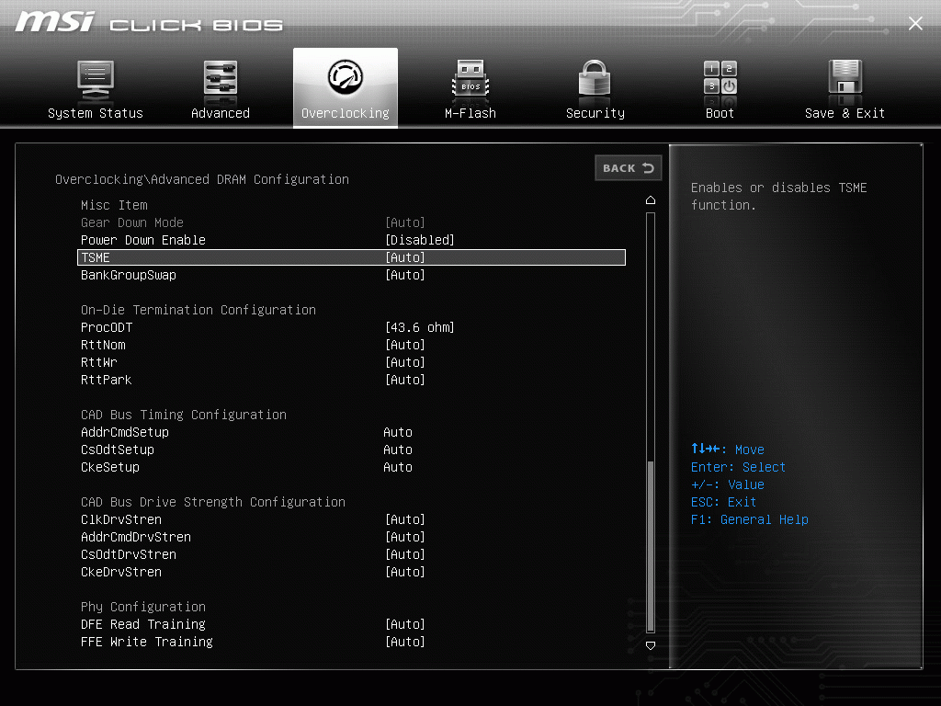Select the Overclocking gauge icon
Viewport: 941px width, 706px height.
[x=346, y=77]
